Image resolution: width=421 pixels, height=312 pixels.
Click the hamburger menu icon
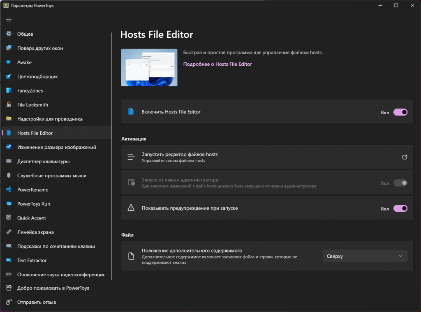9,19
